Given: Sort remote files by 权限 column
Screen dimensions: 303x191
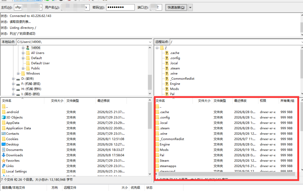Looking at the screenshot, I should click(x=268, y=101).
